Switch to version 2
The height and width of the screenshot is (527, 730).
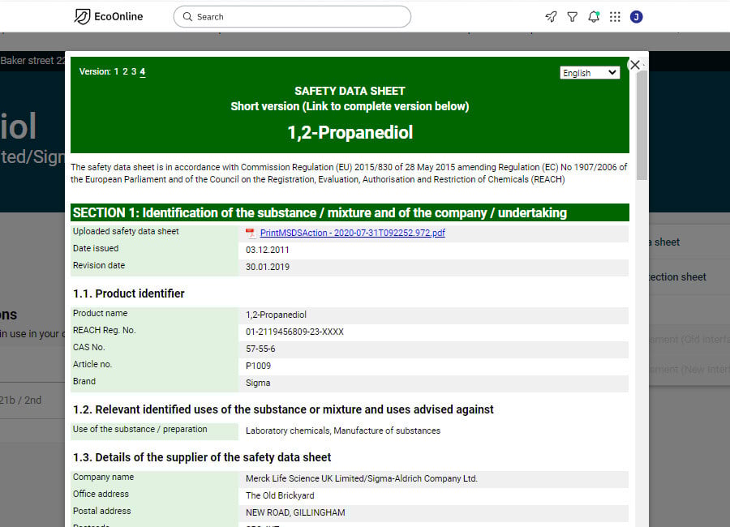[125, 71]
